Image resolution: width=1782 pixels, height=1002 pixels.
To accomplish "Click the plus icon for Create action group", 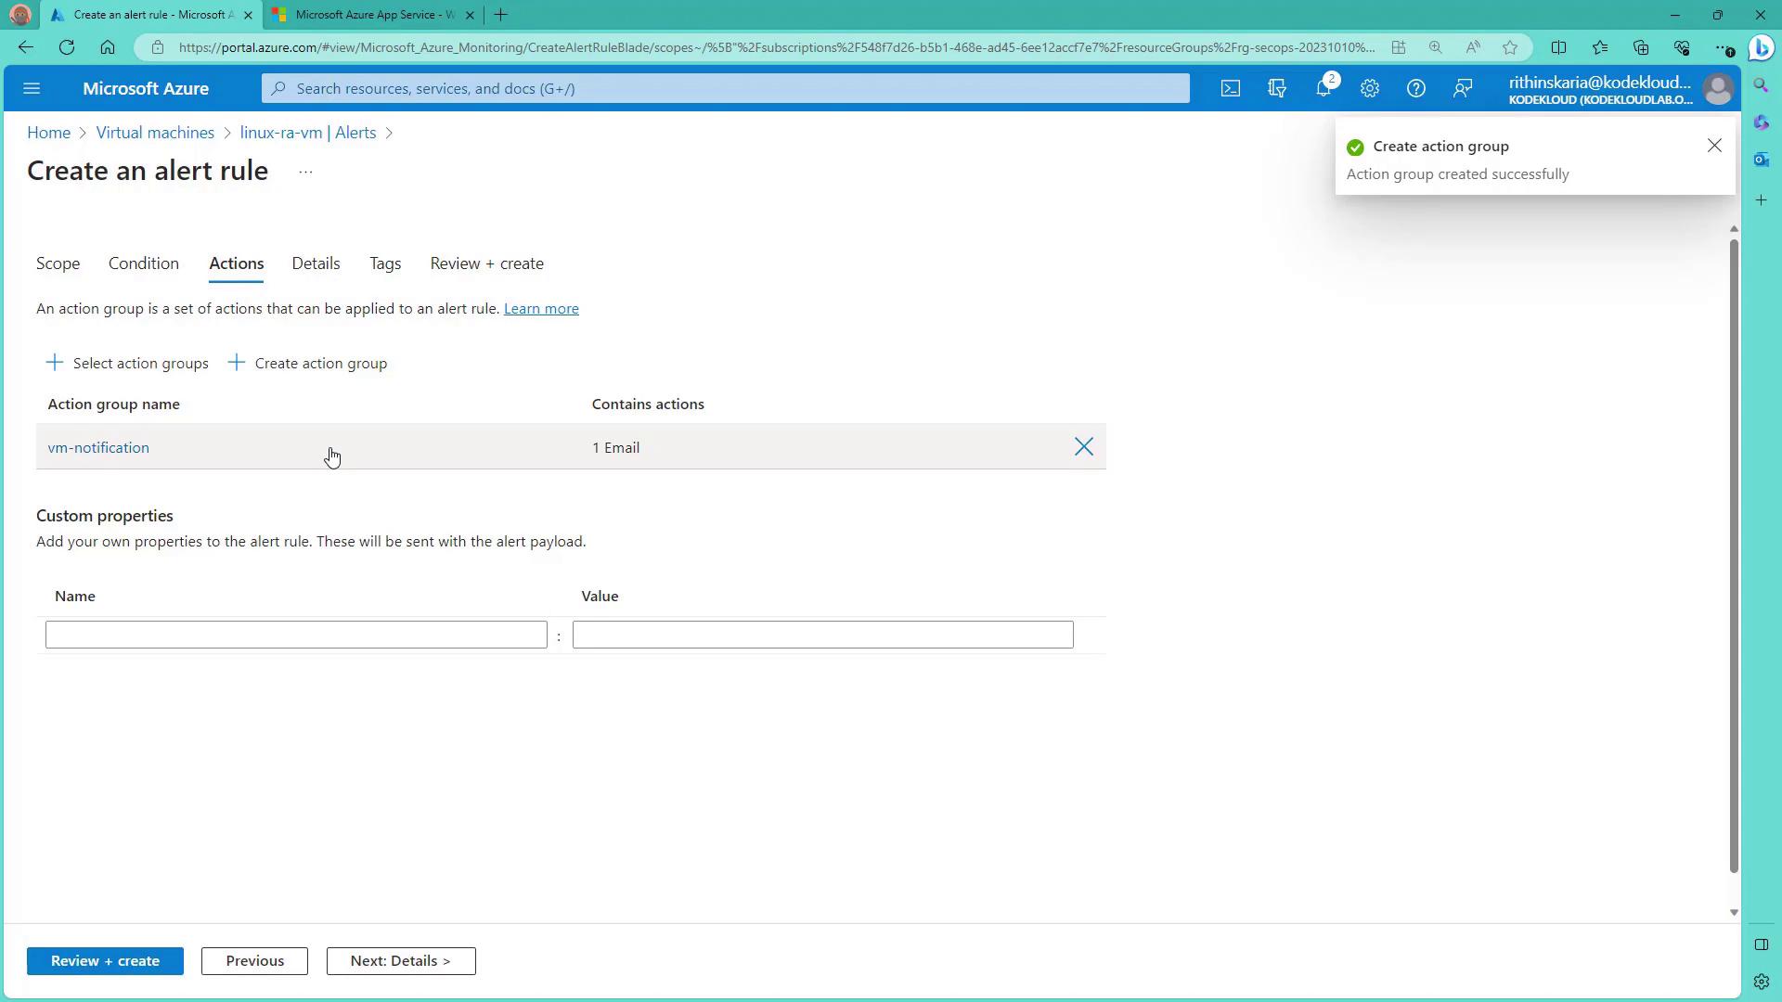I will (237, 363).
